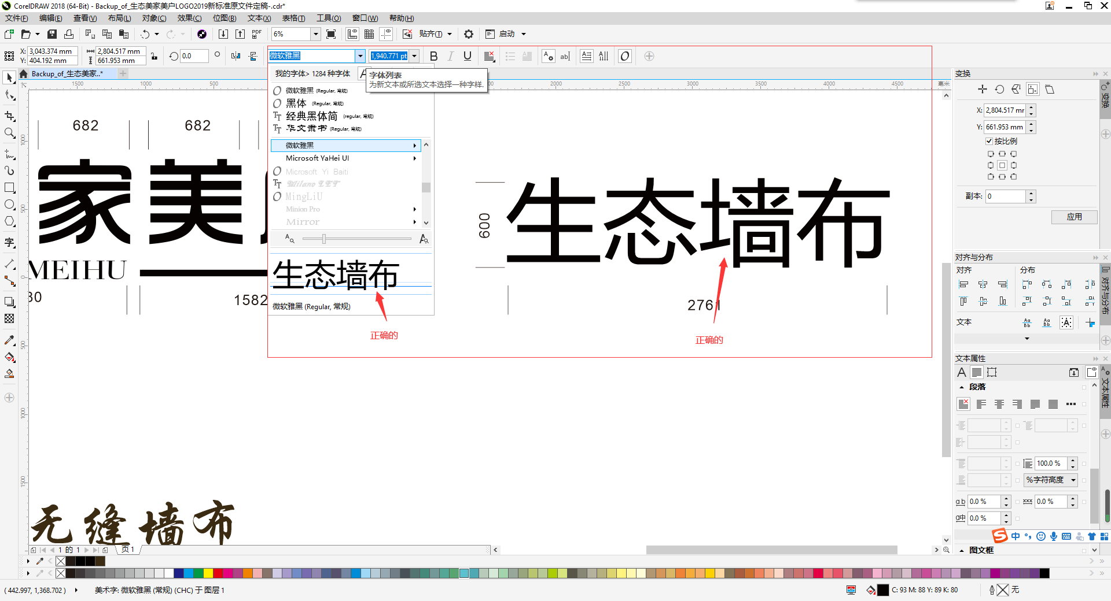Select MingLiU in the font list
The width and height of the screenshot is (1111, 601).
tap(304, 196)
